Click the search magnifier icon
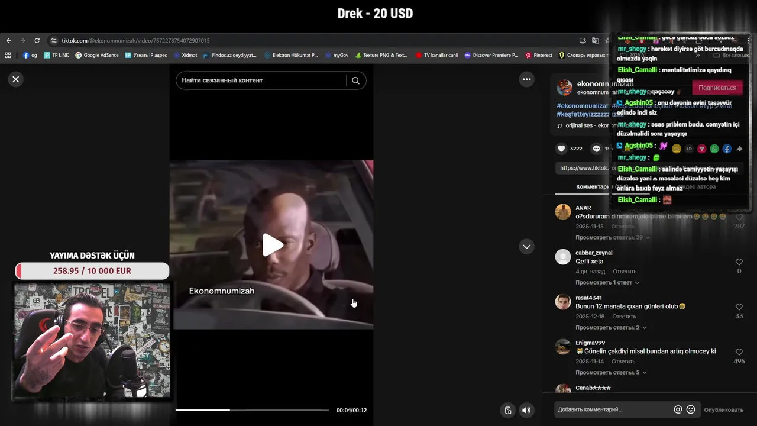The height and width of the screenshot is (426, 757). click(x=355, y=80)
